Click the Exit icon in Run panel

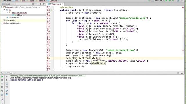(2, 91)
